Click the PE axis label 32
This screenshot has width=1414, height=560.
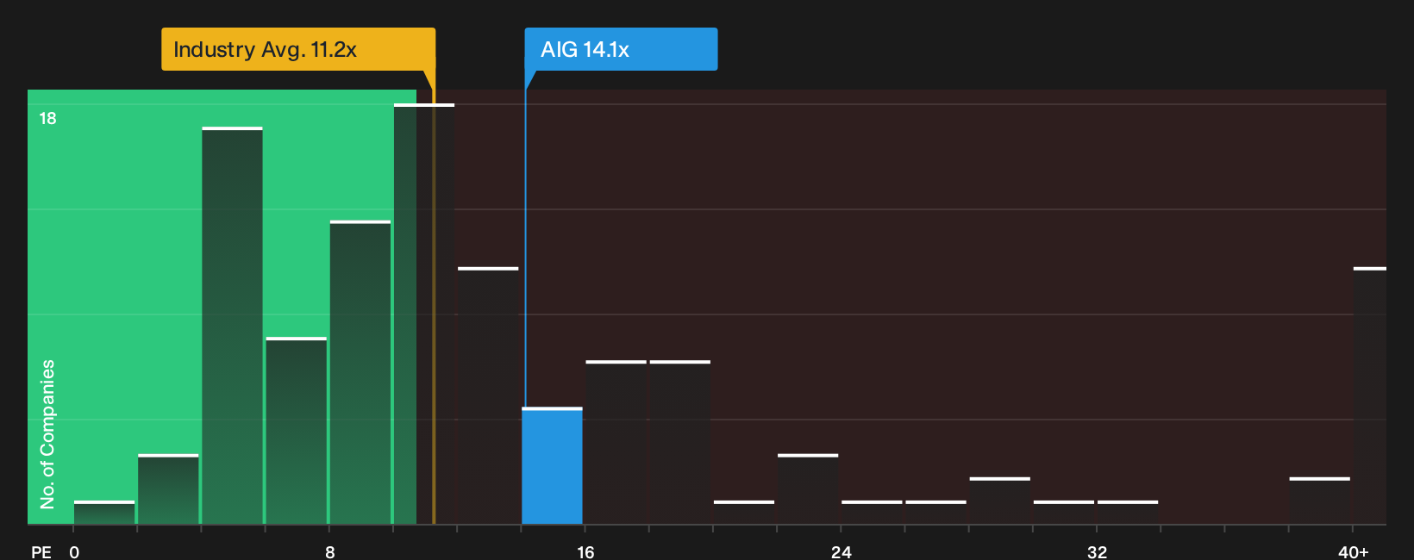(1097, 552)
